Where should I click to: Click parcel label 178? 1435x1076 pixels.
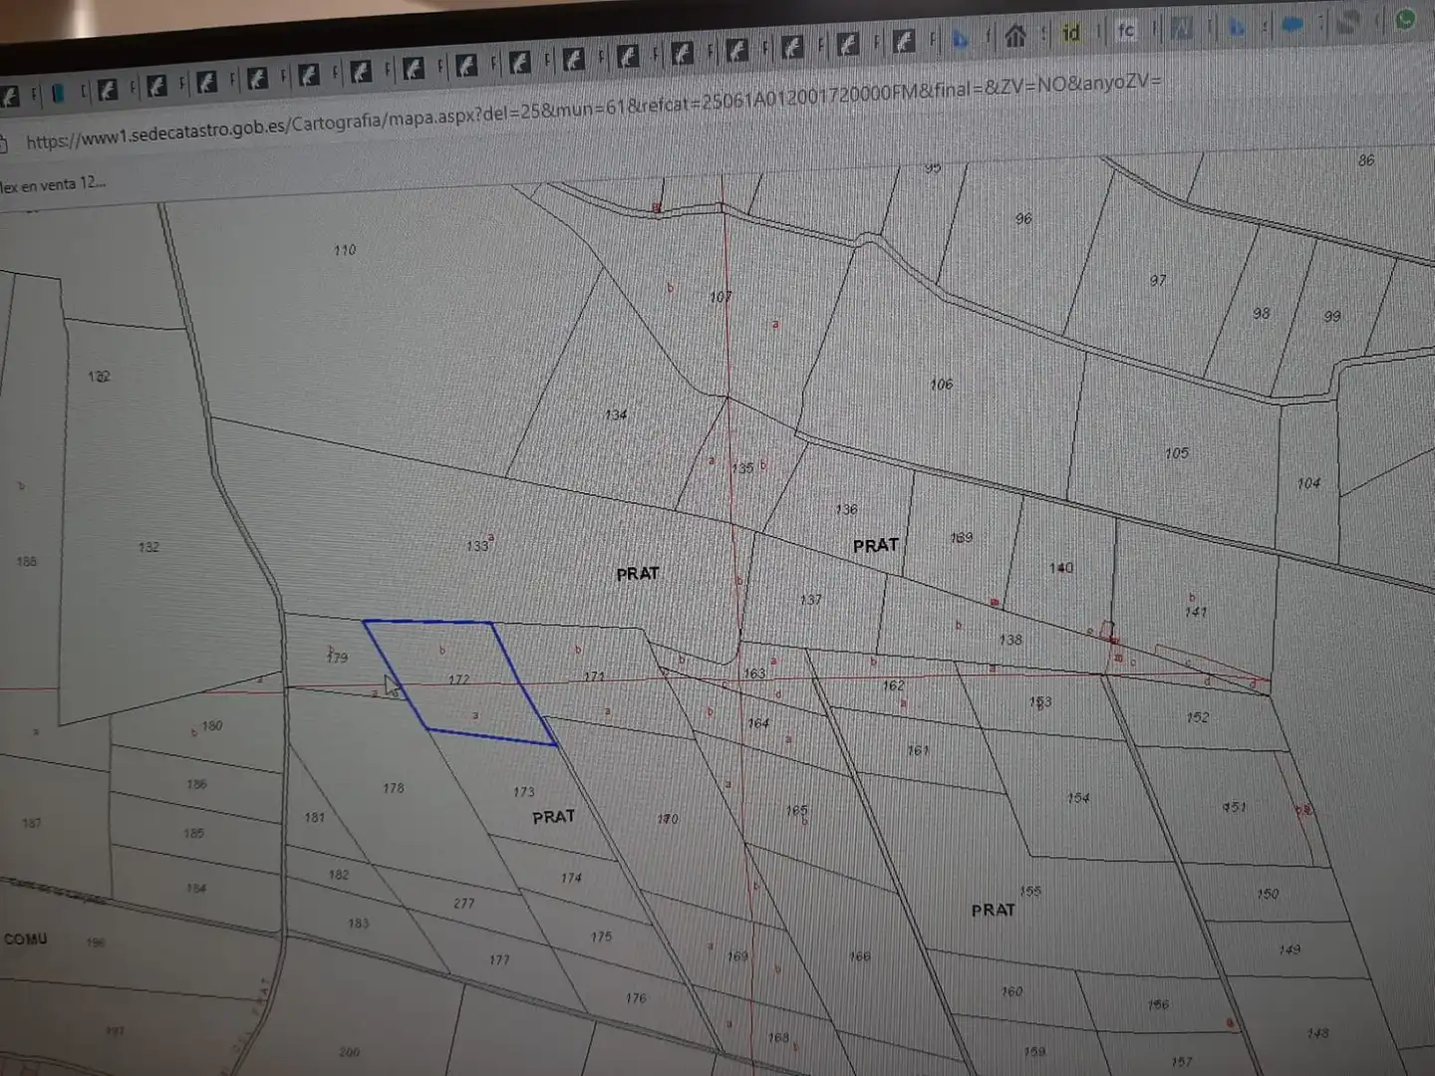pos(394,788)
